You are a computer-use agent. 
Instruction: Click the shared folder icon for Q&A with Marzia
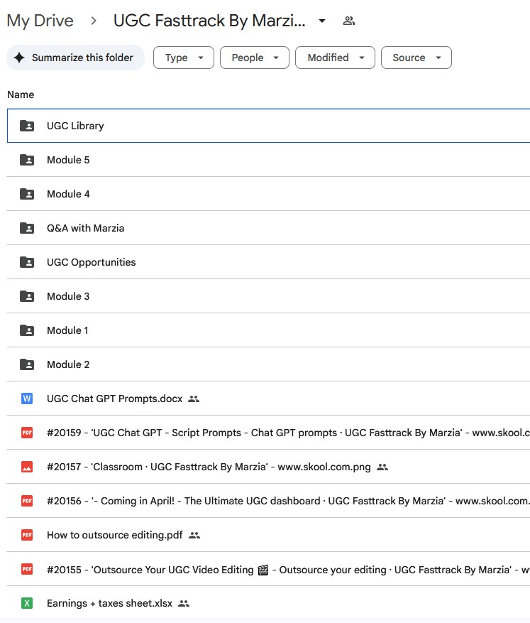tap(27, 228)
